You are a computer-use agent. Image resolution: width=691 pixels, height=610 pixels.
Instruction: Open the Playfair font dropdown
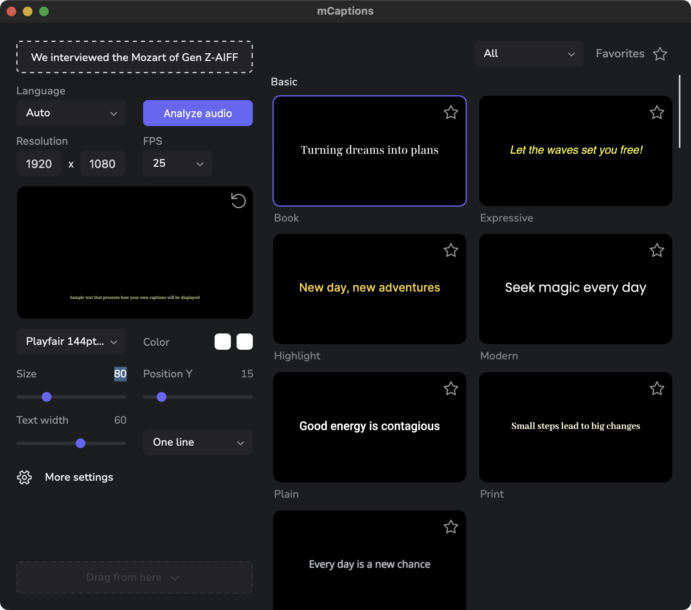point(71,342)
